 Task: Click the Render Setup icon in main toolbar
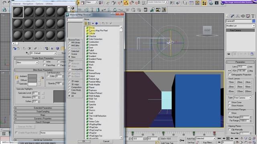pos(210,3)
